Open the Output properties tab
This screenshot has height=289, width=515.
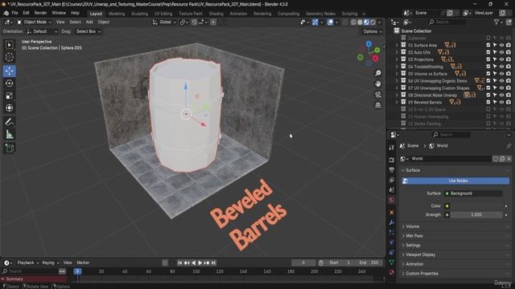click(x=392, y=169)
